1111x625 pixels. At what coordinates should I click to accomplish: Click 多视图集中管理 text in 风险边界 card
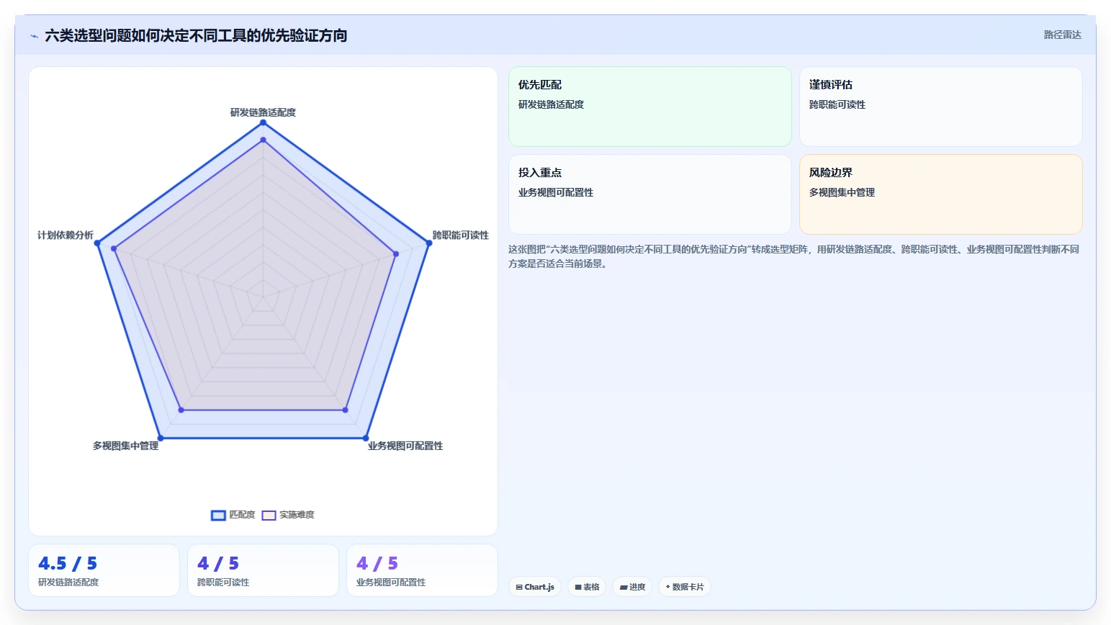842,192
